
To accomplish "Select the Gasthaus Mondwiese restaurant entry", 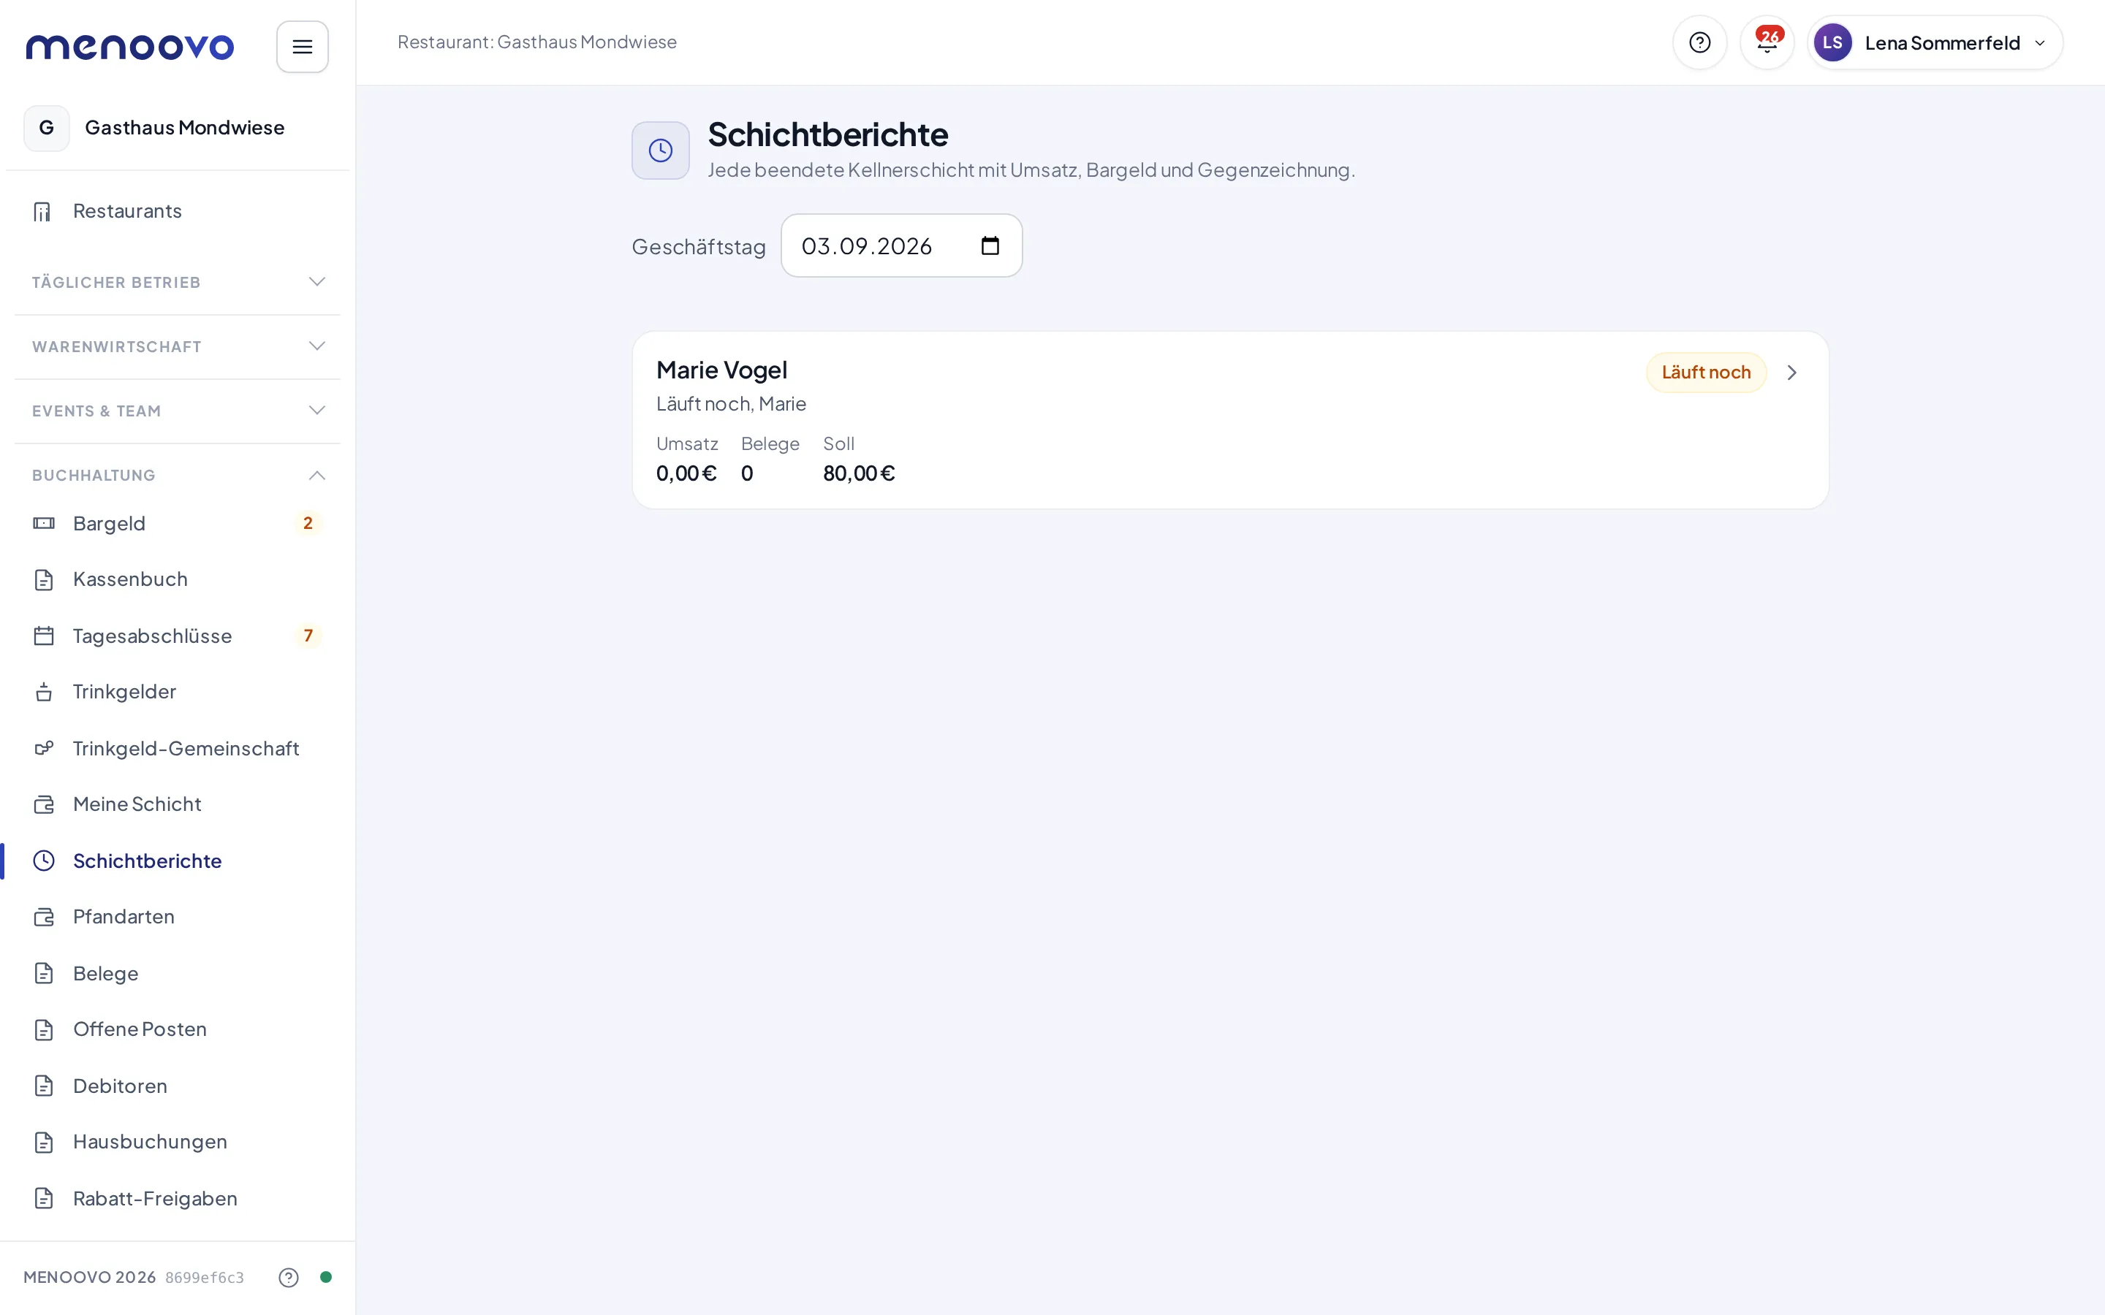I will (178, 128).
